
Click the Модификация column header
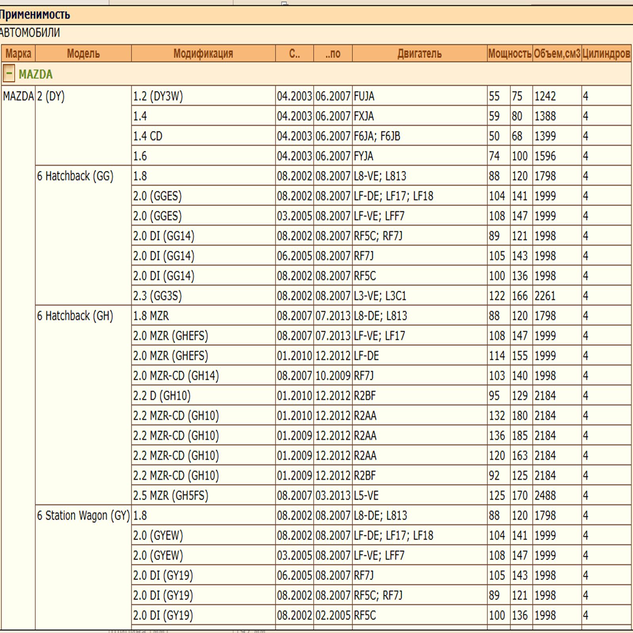pos(203,53)
